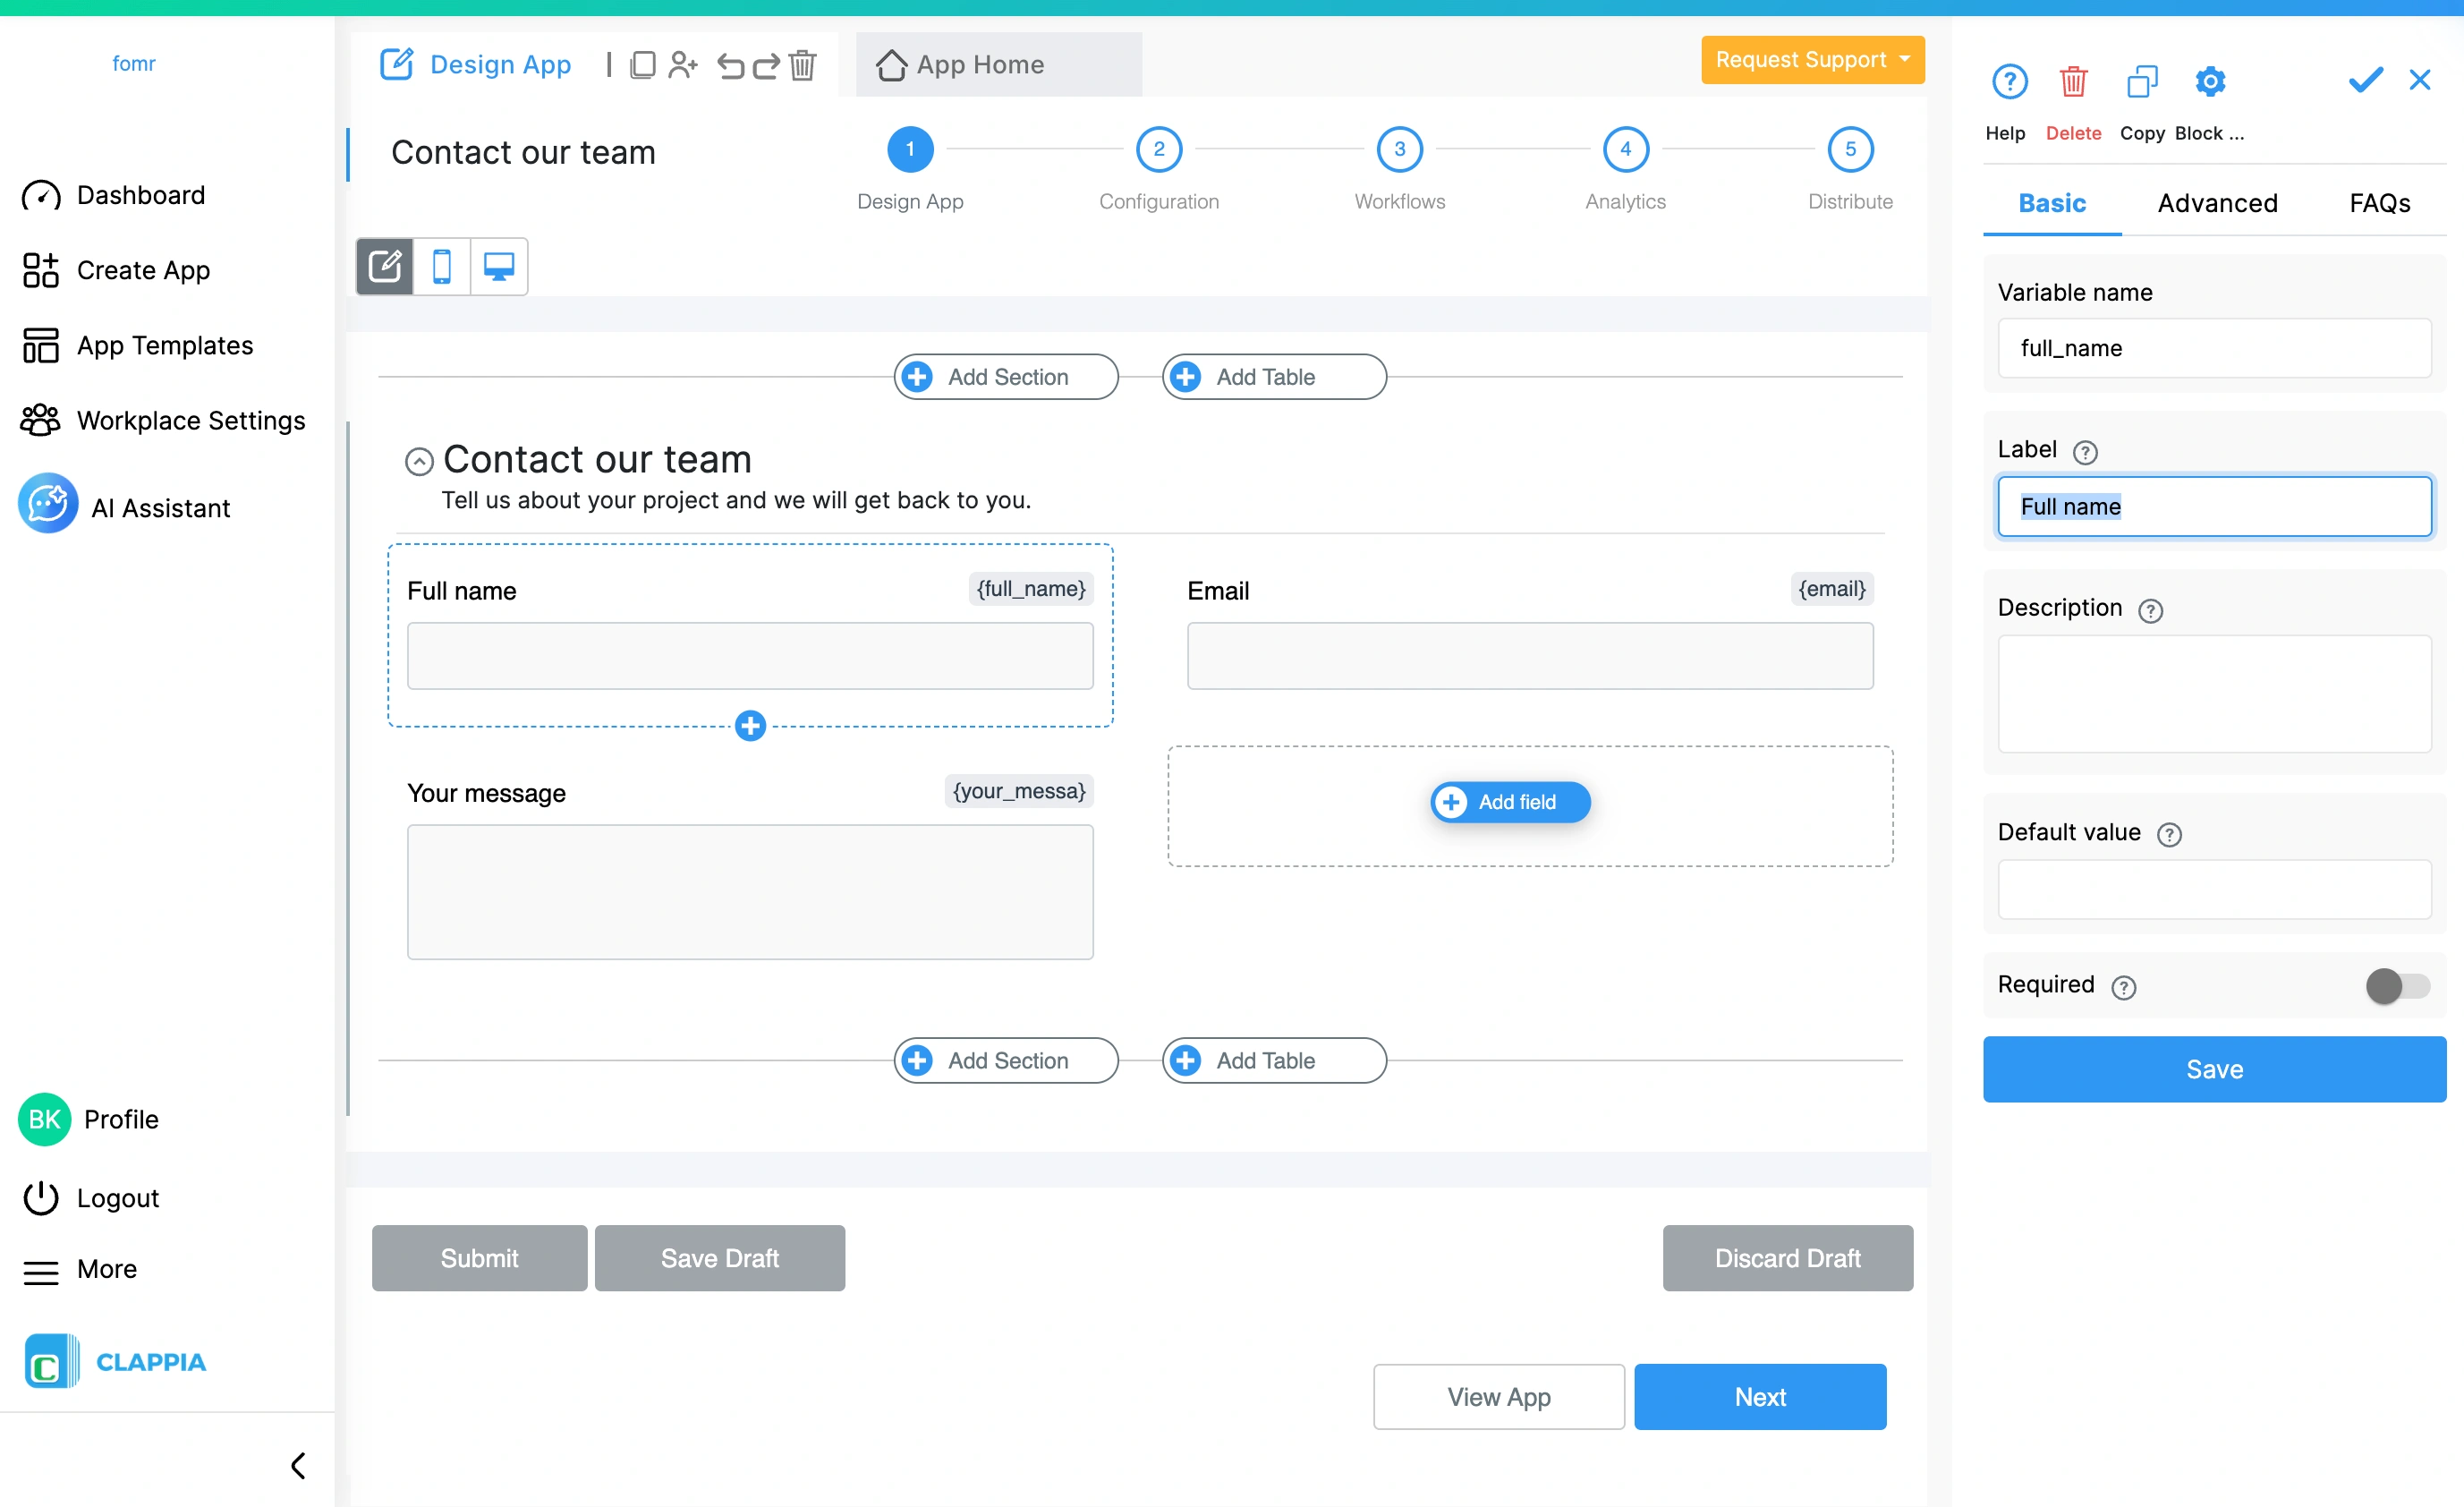Click the bottom Add Table button
The image size is (2464, 1507).
(x=1274, y=1061)
